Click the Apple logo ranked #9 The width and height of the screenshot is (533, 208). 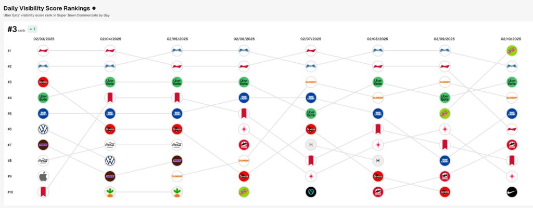coord(43,176)
